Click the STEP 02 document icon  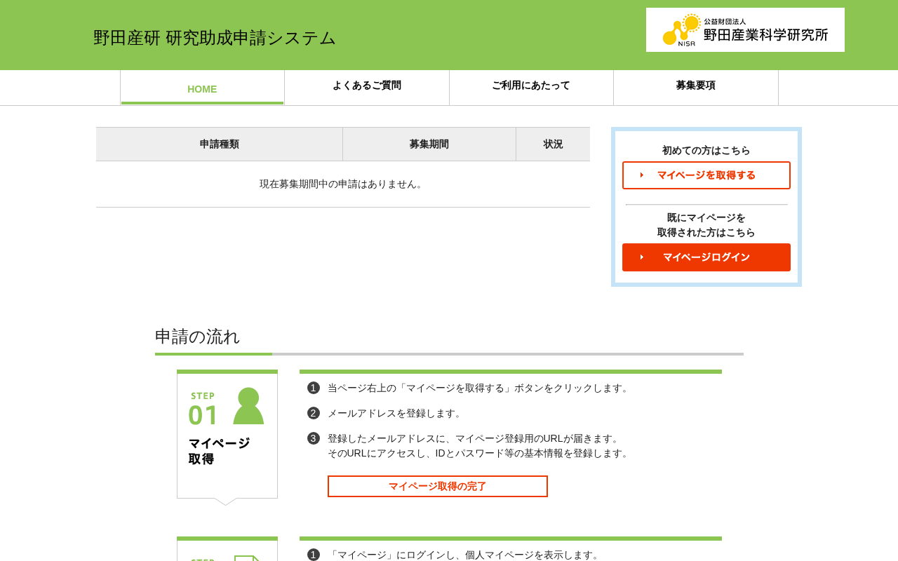point(247,558)
